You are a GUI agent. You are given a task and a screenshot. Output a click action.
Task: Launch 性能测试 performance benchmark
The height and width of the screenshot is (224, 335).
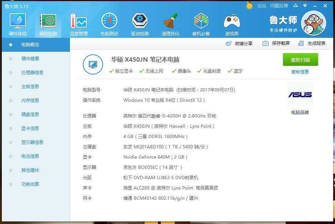[x=109, y=24]
